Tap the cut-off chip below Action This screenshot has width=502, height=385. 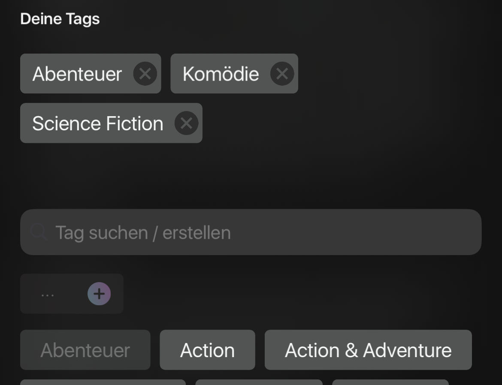coord(258,382)
